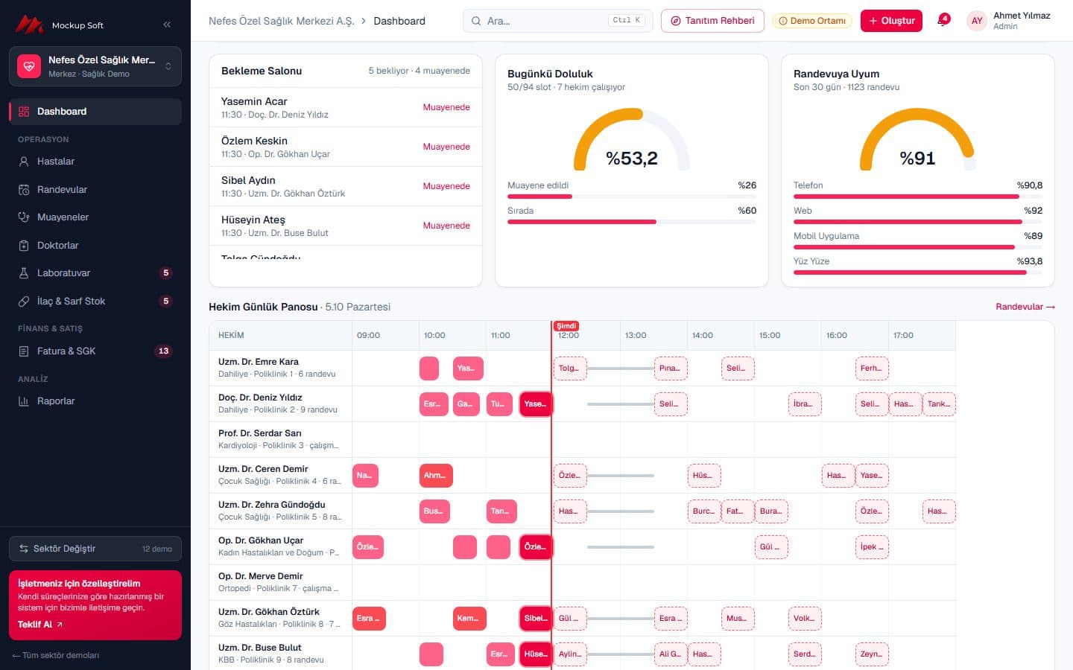The width and height of the screenshot is (1073, 670).
Task: Open Laboratuvar section label
Action: click(63, 273)
